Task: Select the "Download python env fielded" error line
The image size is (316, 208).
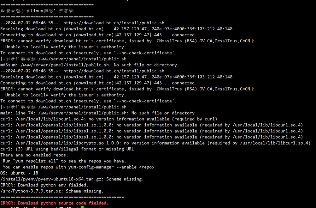Action: (x=44, y=185)
